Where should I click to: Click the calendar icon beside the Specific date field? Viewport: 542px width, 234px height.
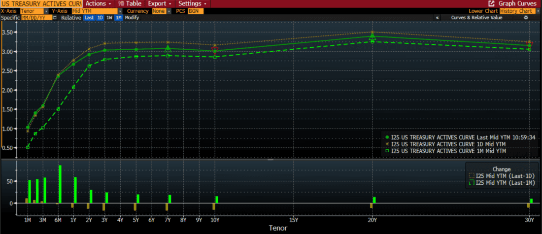[55, 18]
